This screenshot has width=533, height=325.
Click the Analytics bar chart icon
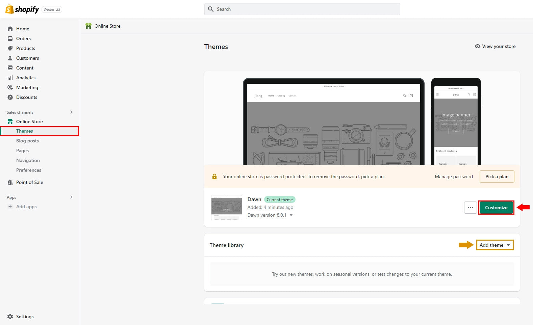pos(10,78)
